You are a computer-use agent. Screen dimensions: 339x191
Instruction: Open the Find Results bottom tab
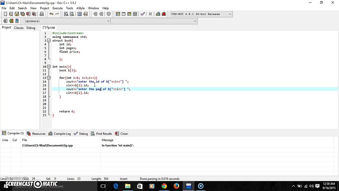[101, 134]
